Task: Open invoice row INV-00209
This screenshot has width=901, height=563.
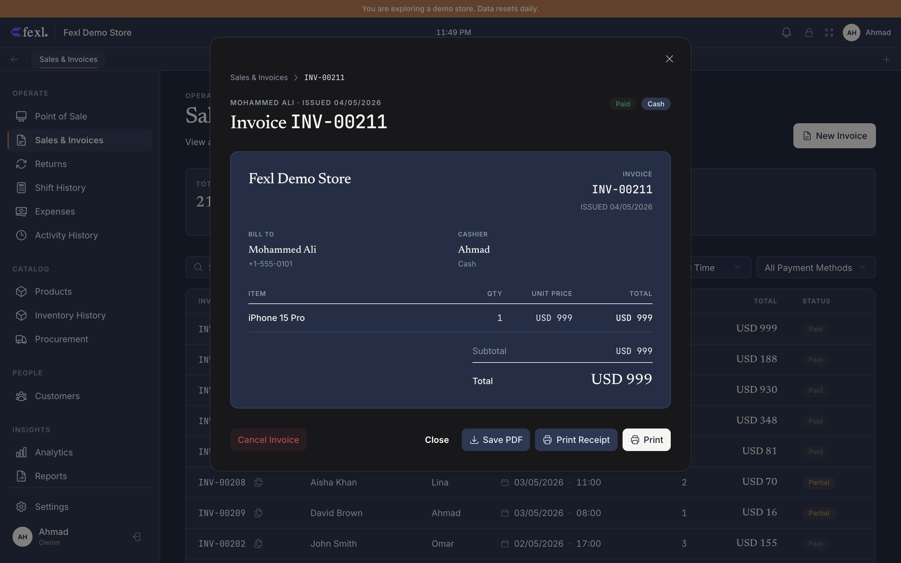Action: pos(531,513)
